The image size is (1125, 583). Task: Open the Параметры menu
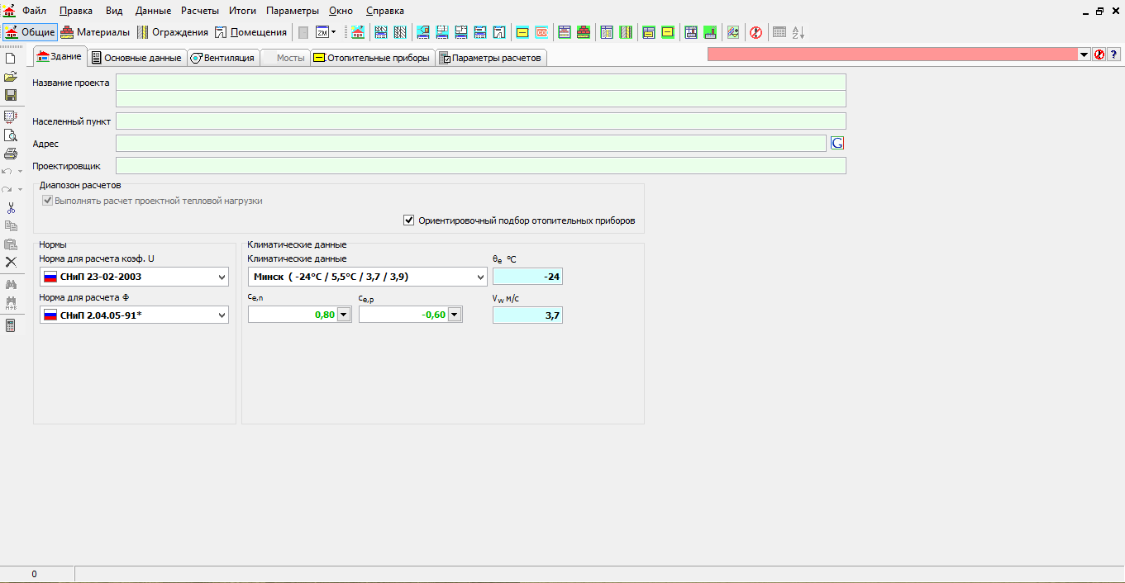(x=293, y=11)
